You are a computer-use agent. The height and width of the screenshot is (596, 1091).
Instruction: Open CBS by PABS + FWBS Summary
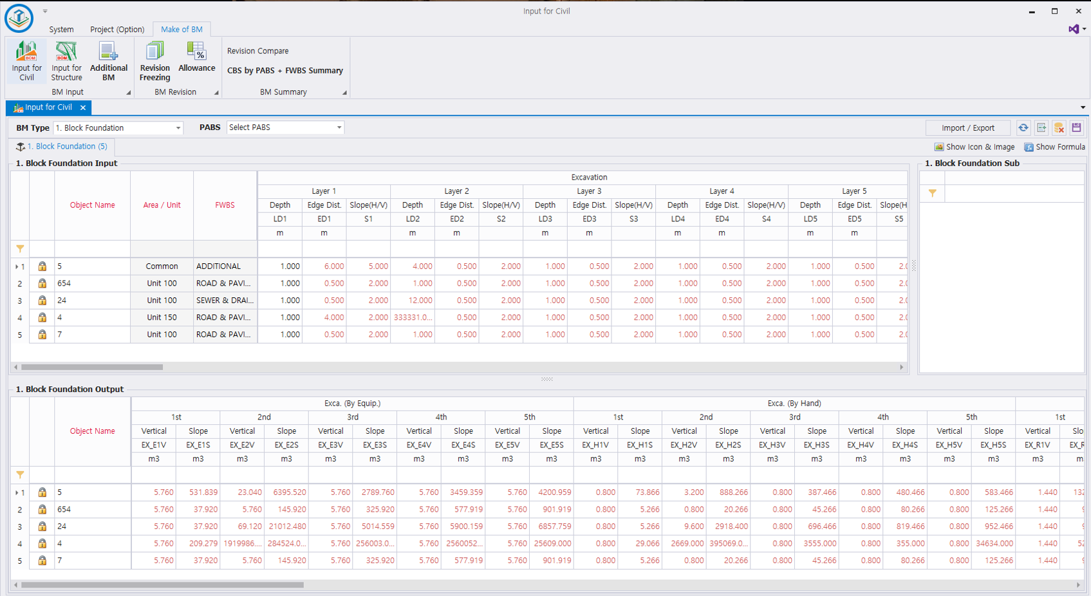point(284,71)
